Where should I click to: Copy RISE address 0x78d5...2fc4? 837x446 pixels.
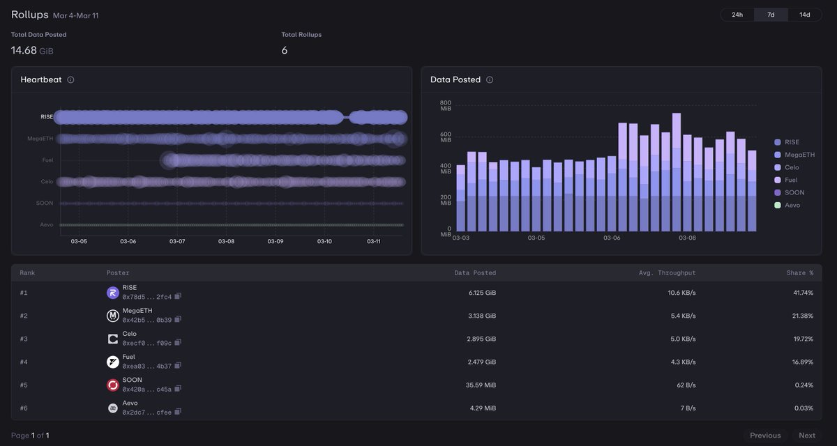178,297
